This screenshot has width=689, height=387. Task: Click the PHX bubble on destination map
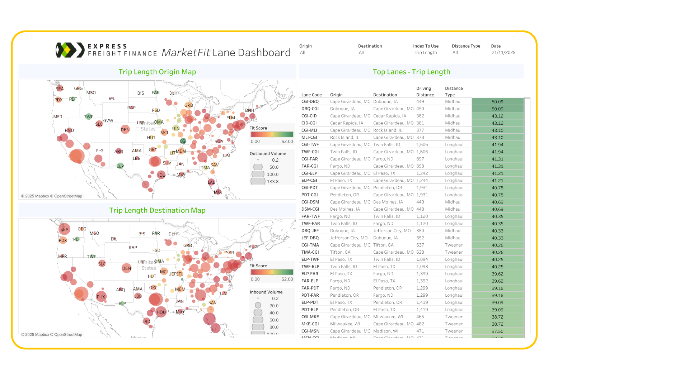tap(101, 297)
